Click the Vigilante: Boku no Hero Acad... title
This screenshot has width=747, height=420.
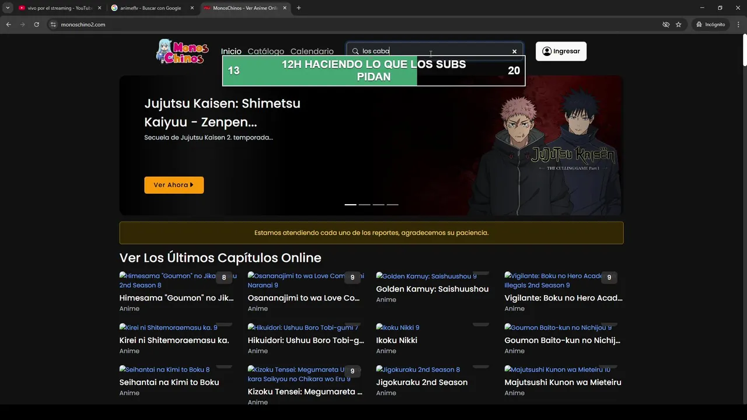563,298
